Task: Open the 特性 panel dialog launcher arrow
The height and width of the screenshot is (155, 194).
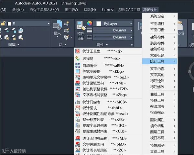Action: point(132,45)
